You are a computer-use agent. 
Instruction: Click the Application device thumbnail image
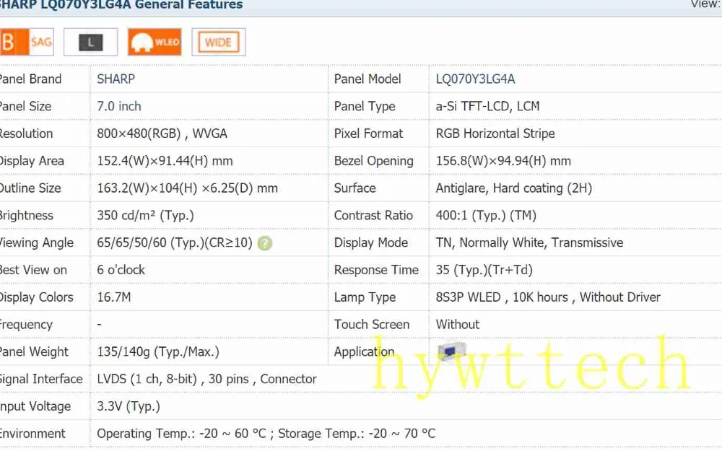pos(452,351)
